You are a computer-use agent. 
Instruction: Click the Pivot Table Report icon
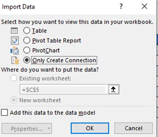point(15,40)
